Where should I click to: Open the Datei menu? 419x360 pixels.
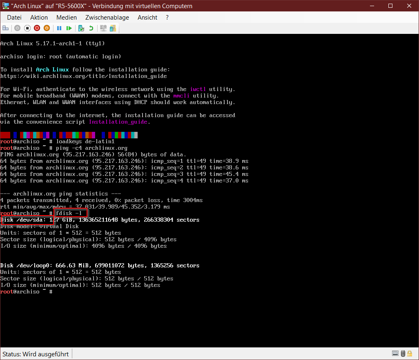tap(14, 18)
